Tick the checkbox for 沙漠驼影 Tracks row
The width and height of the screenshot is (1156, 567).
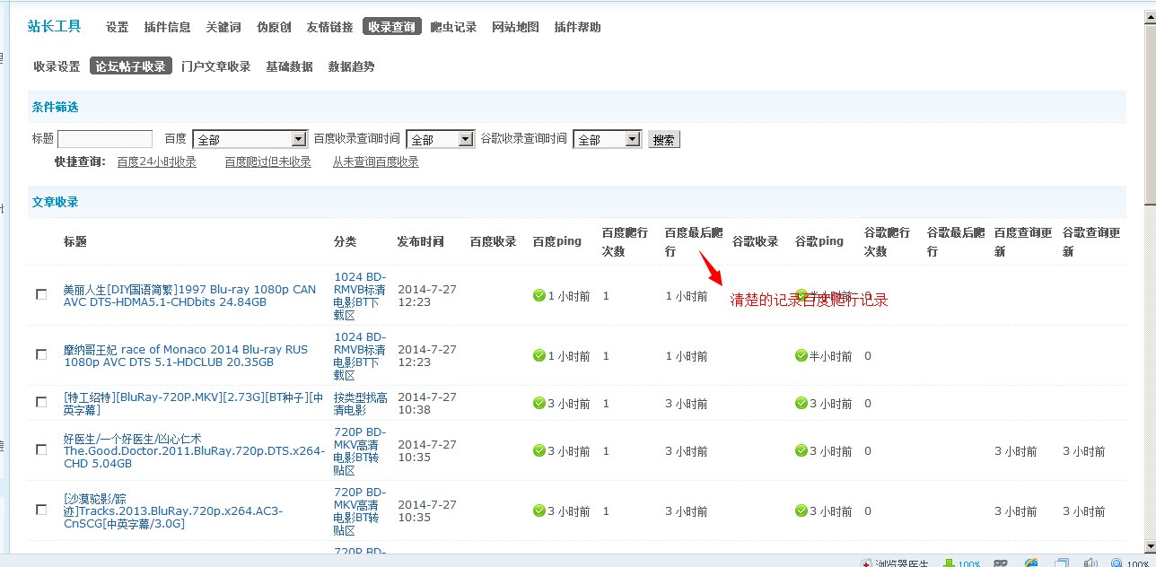(x=41, y=510)
